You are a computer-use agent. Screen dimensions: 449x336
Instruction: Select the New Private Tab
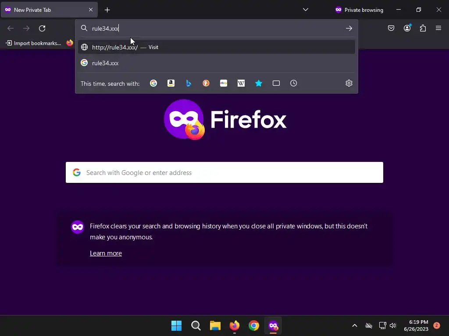[x=49, y=10]
